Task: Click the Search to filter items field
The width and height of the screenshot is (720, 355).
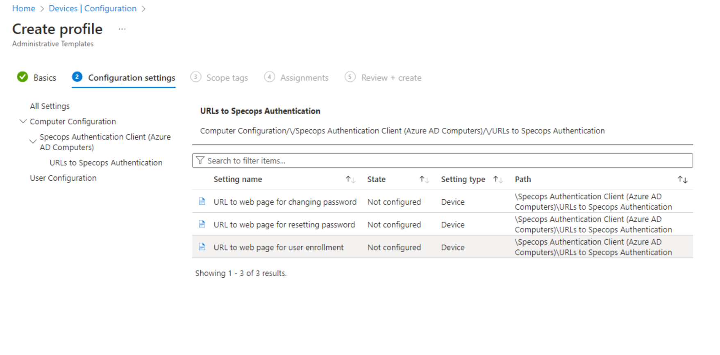Action: coord(443,161)
